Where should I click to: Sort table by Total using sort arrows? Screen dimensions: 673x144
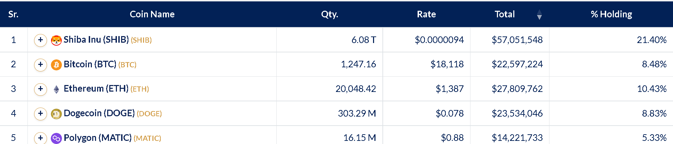point(539,15)
